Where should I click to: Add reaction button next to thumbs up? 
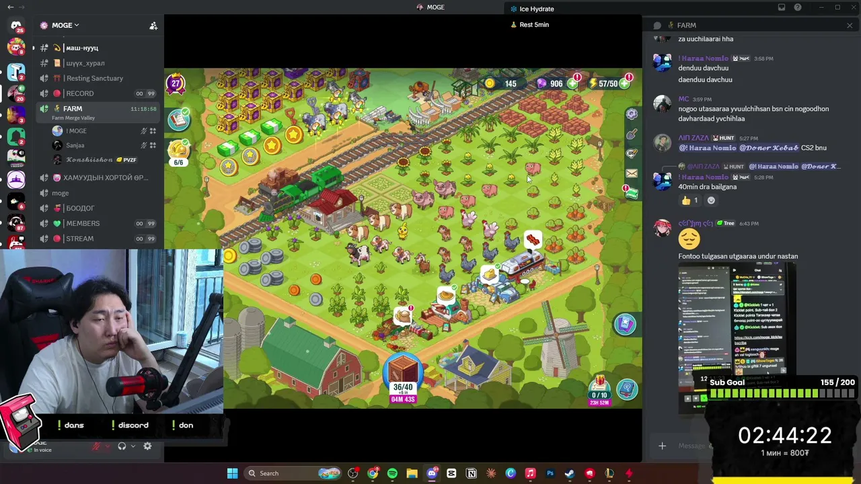[x=711, y=200]
